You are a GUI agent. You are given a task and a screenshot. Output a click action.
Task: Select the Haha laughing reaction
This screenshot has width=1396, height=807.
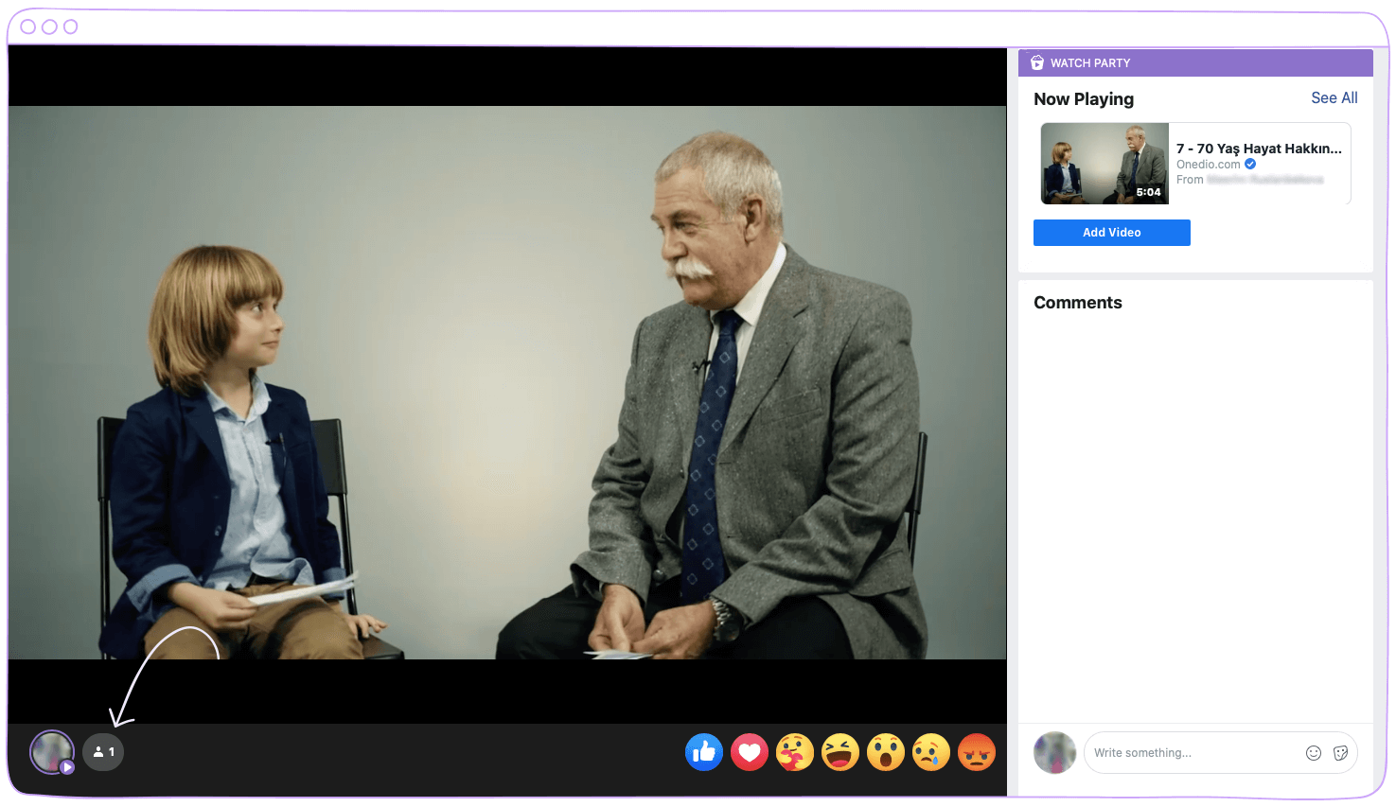839,751
